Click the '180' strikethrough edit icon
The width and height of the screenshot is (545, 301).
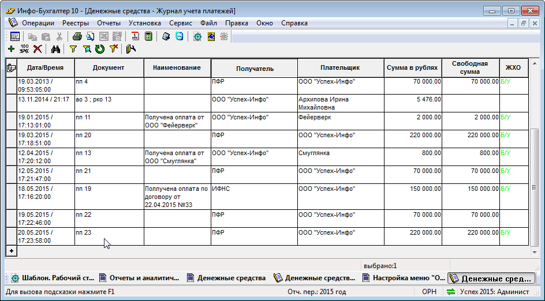24,49
